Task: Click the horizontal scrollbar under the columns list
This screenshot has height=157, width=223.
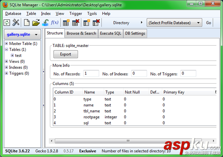Action: [128, 141]
